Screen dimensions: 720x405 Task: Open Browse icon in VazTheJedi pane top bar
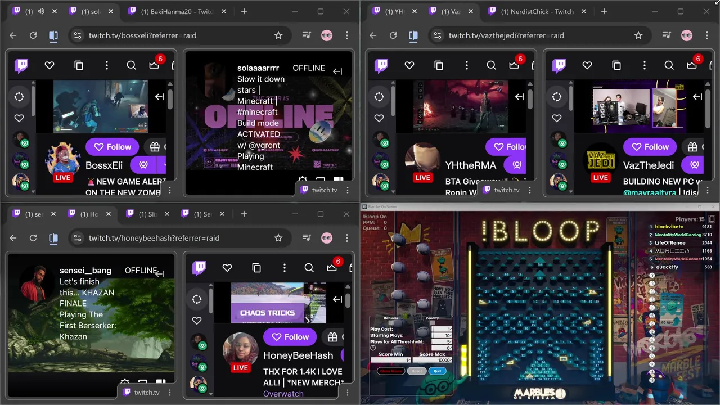[616, 65]
